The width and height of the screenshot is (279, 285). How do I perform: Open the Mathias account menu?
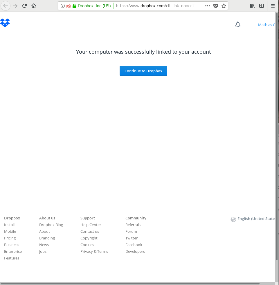[265, 25]
